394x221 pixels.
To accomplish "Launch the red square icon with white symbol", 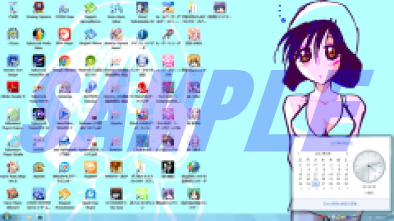I will [x=65, y=34].
